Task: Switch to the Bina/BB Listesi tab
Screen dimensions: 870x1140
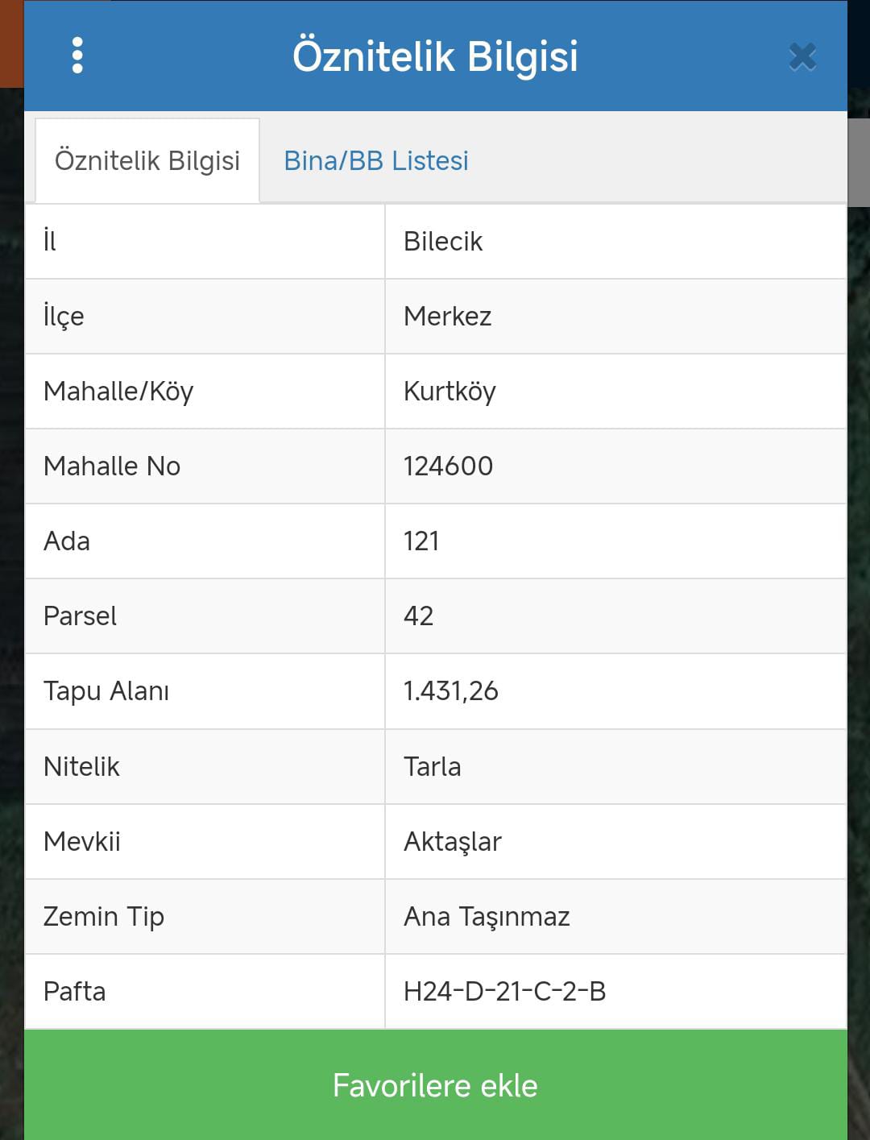Action: pyautogui.click(x=376, y=160)
